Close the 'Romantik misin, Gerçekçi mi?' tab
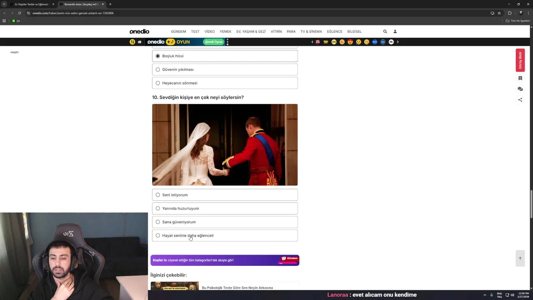This screenshot has height=300, width=533. (x=103, y=4)
